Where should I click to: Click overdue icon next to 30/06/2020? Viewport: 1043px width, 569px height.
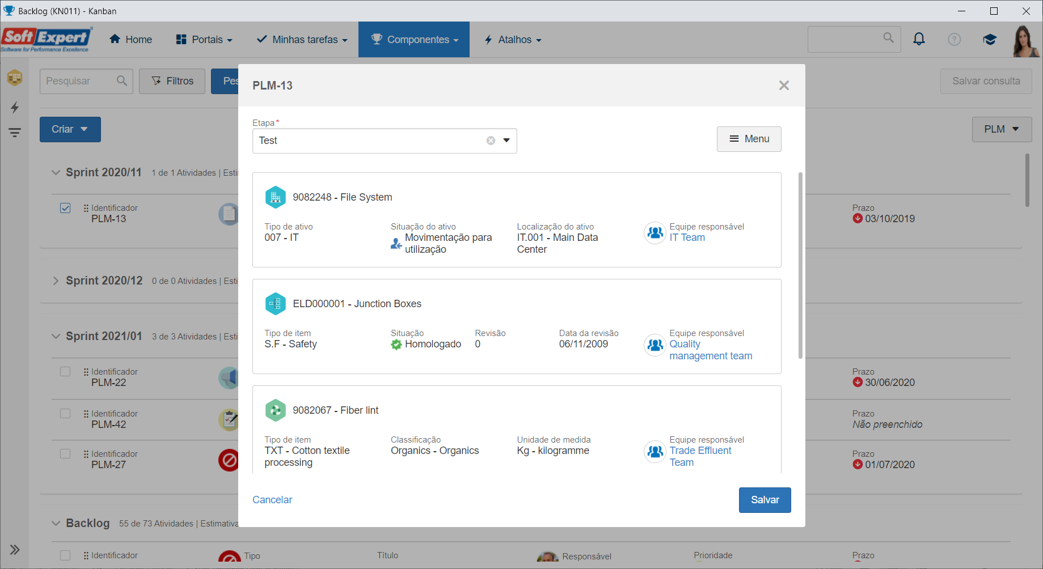point(858,383)
